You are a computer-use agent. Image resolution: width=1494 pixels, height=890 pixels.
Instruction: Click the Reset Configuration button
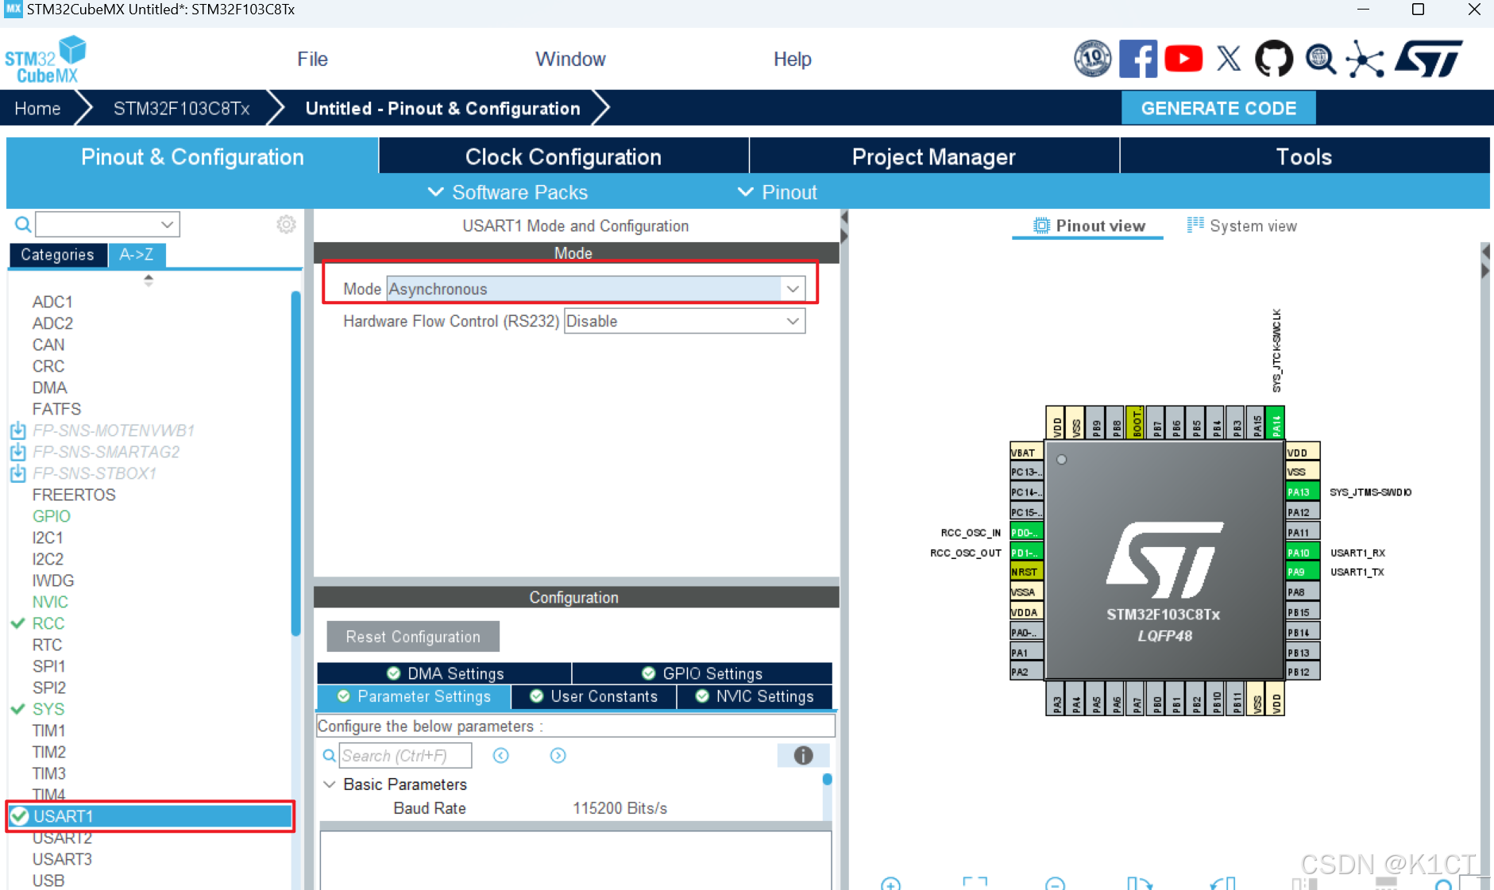pos(412,636)
